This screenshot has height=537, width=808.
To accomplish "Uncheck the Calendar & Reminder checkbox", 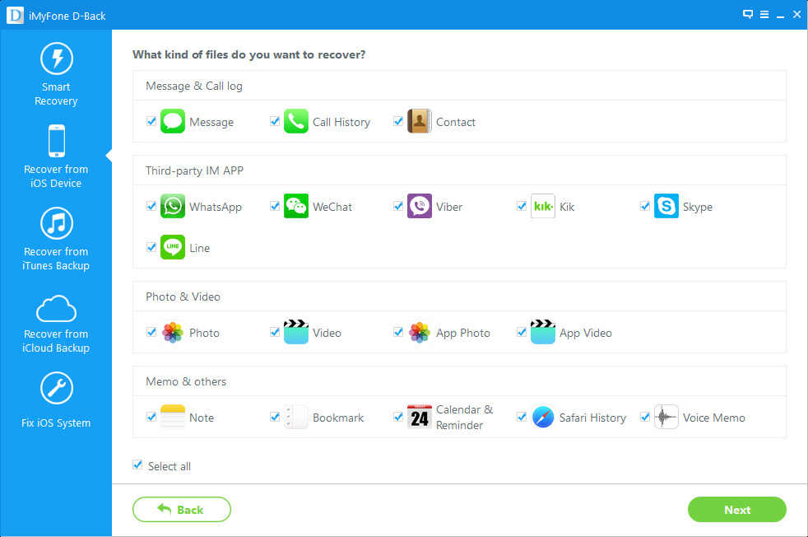I will click(x=397, y=416).
